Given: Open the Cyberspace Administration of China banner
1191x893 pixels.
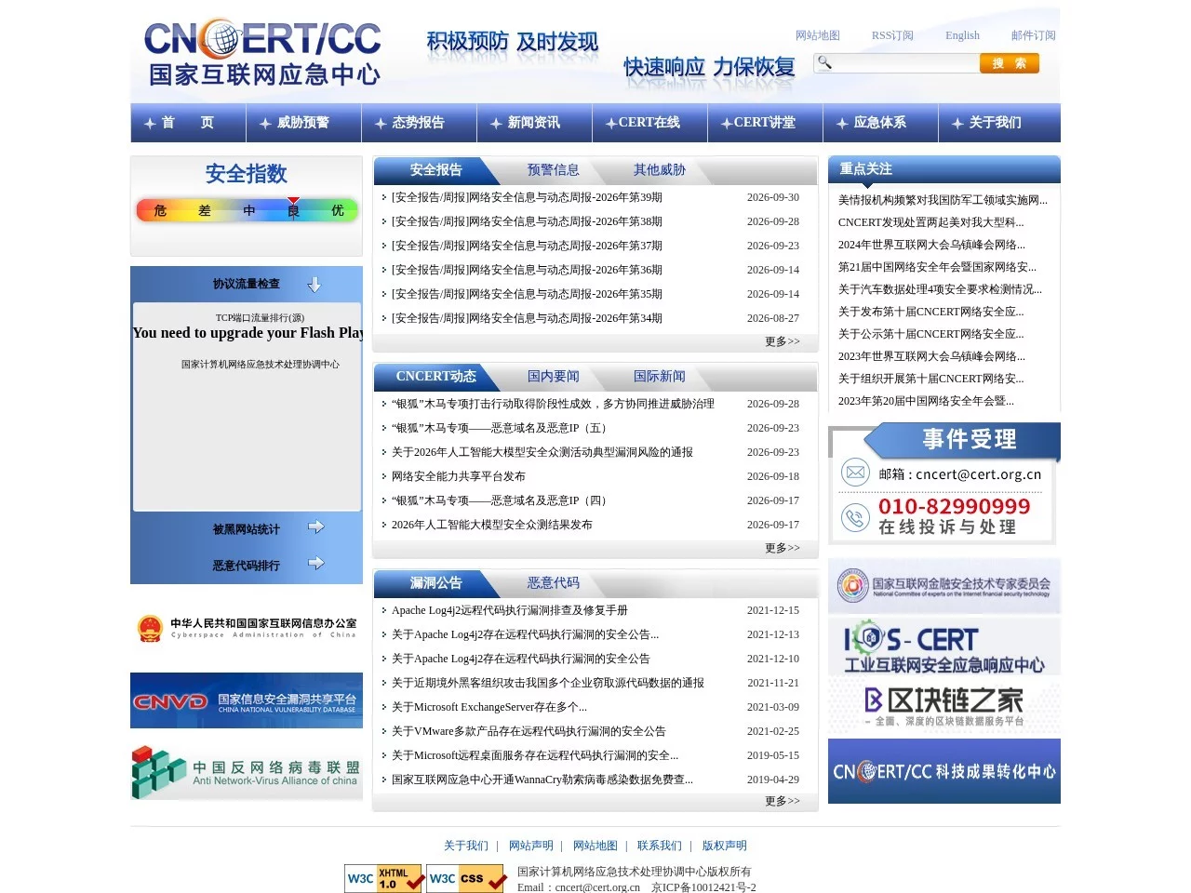Looking at the screenshot, I should point(247,629).
